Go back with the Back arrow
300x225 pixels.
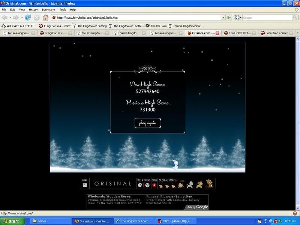click(4, 18)
